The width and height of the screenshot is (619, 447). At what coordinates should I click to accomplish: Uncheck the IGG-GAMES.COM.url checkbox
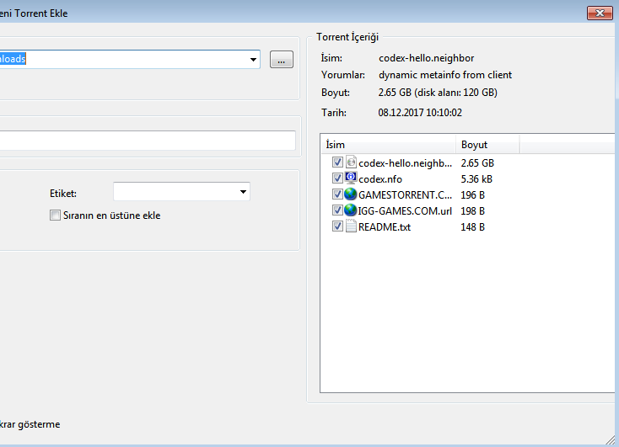[x=337, y=210]
